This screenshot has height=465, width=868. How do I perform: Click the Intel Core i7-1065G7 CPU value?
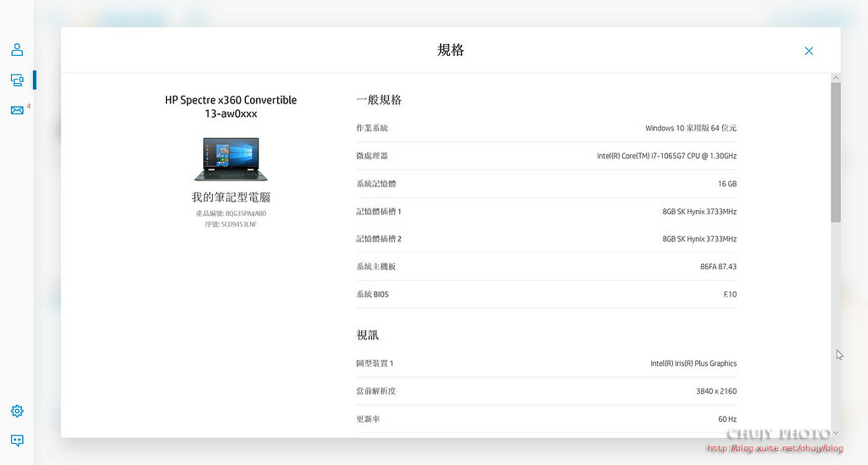click(666, 156)
